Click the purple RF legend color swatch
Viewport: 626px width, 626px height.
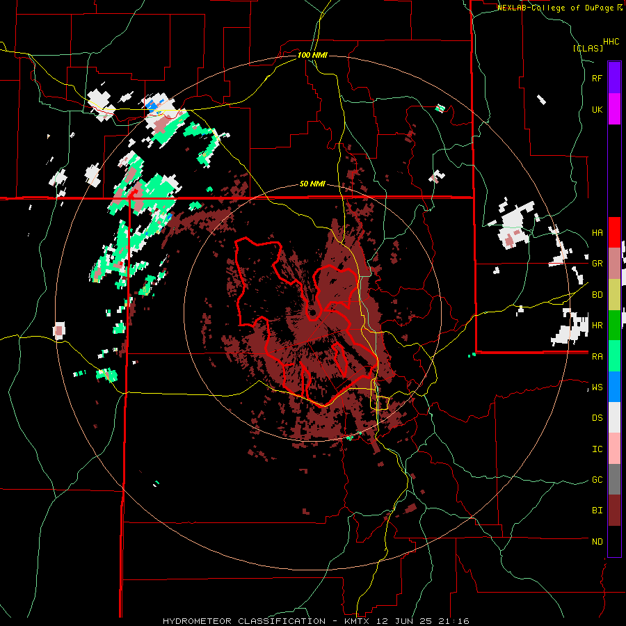(614, 78)
